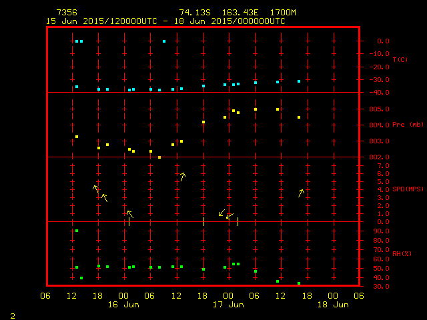Screen dimensions: 427x320
Task: Click the 802.0 pressure tick value
Action: (x=378, y=157)
